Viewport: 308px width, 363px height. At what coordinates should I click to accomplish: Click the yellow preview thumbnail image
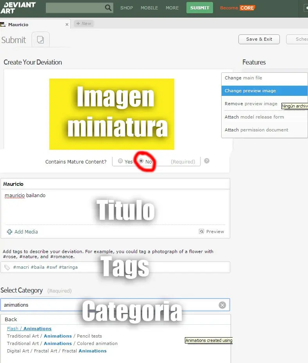coord(112,114)
